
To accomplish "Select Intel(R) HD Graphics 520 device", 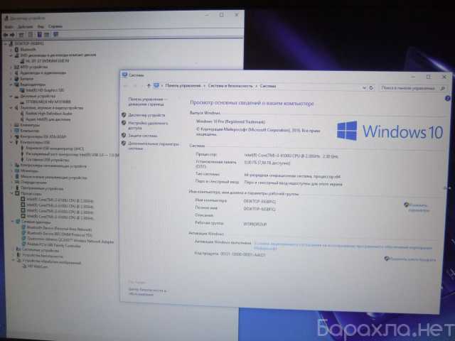I will coord(45,90).
